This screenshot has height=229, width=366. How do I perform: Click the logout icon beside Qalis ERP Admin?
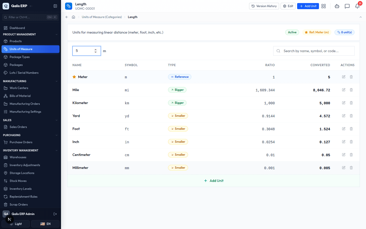[x=55, y=214]
